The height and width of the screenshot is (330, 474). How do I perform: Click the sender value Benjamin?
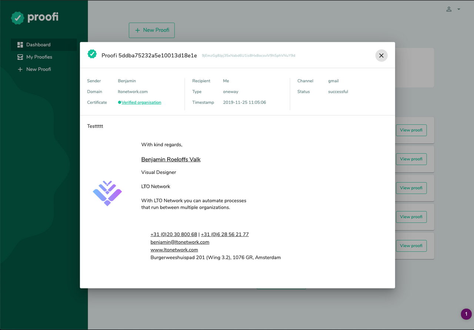tap(127, 81)
